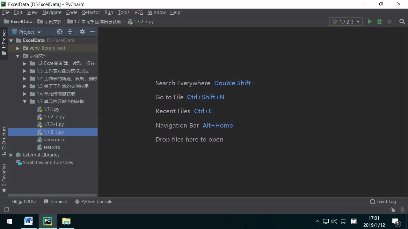
Task: Hide the Project tool window with minus icon
Action: coord(92,32)
